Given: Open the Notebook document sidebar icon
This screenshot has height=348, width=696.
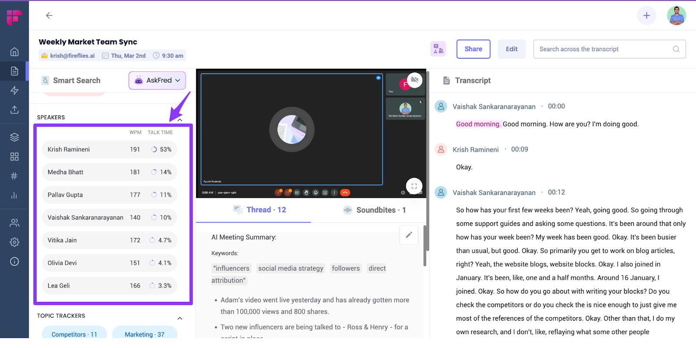Looking at the screenshot, I should pyautogui.click(x=14, y=71).
